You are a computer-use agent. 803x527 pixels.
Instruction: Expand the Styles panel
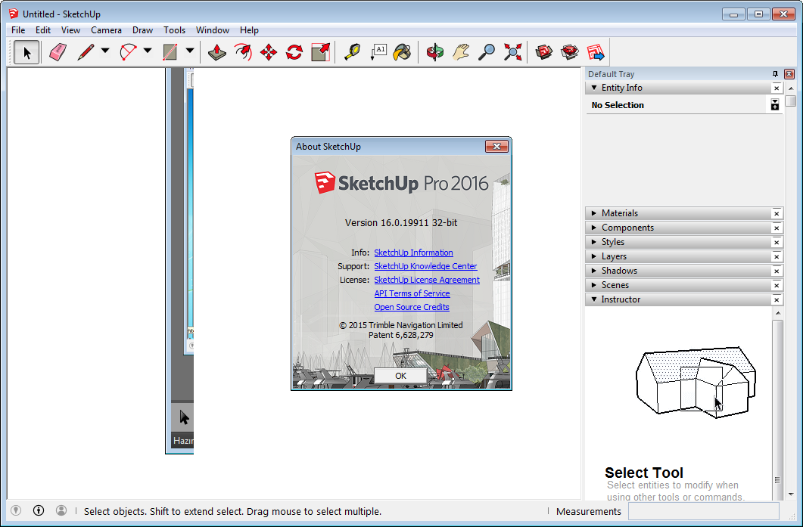point(594,241)
